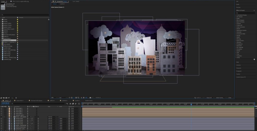Screen dimensions: 257x131
Task: Open the 1 View layout dropdown
Action: coord(230,98)
